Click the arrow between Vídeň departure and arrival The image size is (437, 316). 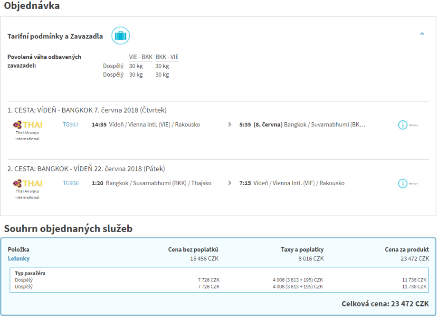tap(230, 125)
